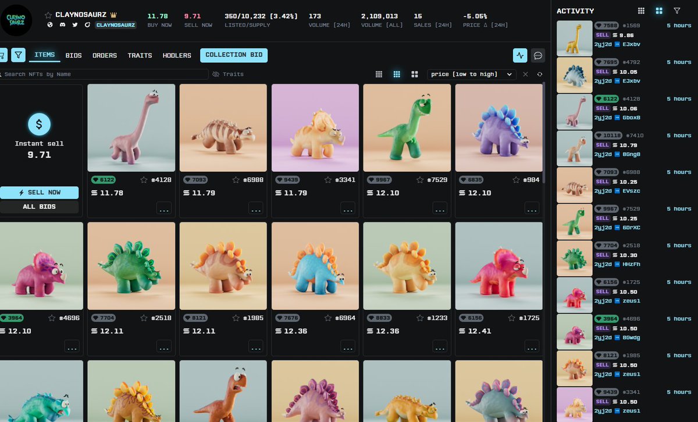Open the Claynosaurz Discord link icon
Viewport: 698px width, 422px height.
point(62,25)
